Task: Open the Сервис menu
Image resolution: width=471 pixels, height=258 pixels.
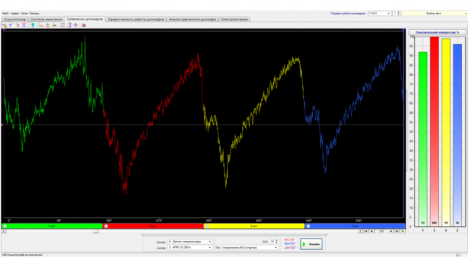Action: [x=15, y=13]
